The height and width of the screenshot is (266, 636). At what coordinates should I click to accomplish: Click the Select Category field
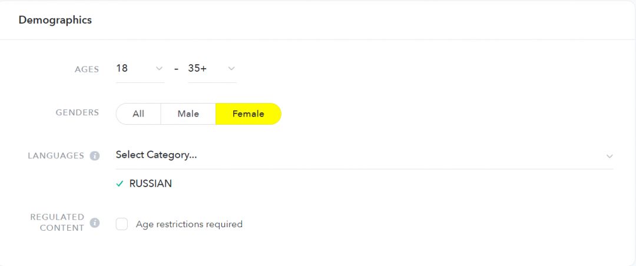tap(365, 155)
